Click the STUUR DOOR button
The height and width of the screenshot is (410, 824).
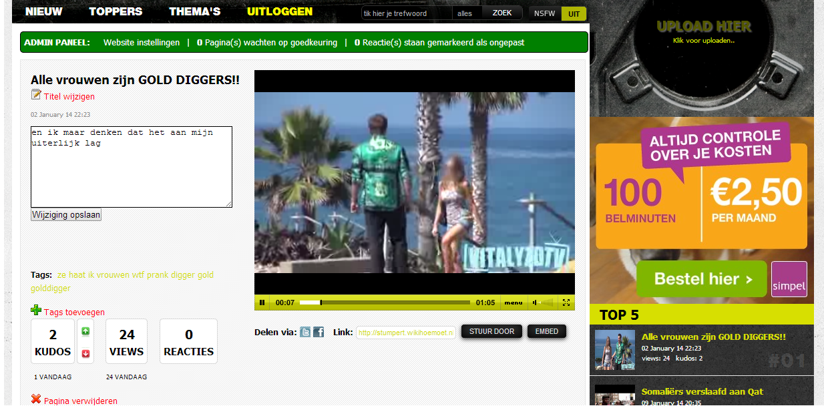[x=491, y=331]
